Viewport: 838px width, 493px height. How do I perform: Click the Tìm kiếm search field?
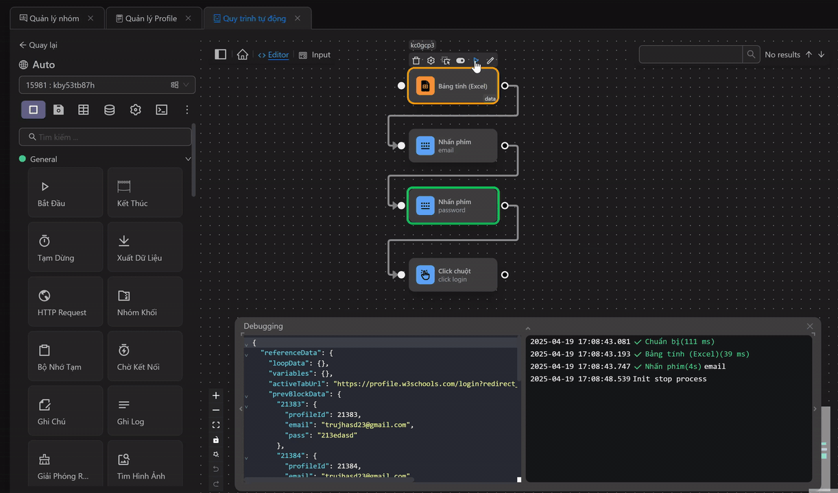(x=106, y=137)
